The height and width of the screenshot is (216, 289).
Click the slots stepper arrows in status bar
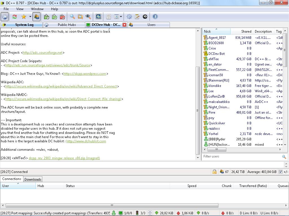point(150,213)
